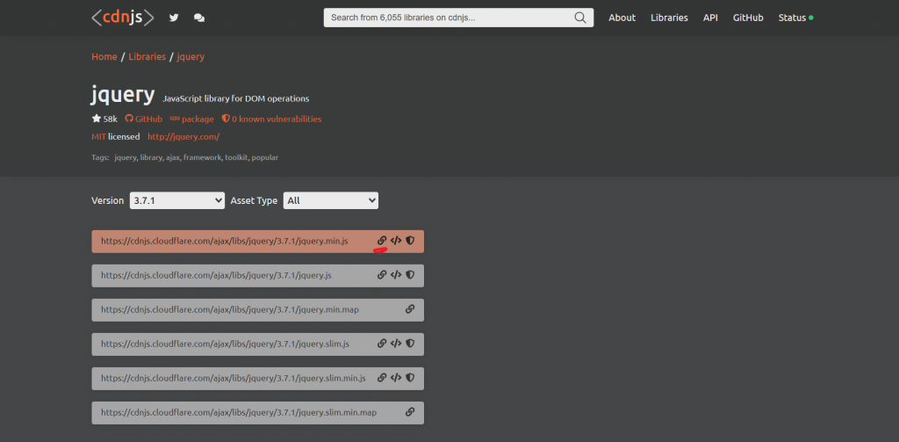Viewport: 899px width, 442px height.
Task: Open the cdnjs Twitter icon
Action: 174,18
